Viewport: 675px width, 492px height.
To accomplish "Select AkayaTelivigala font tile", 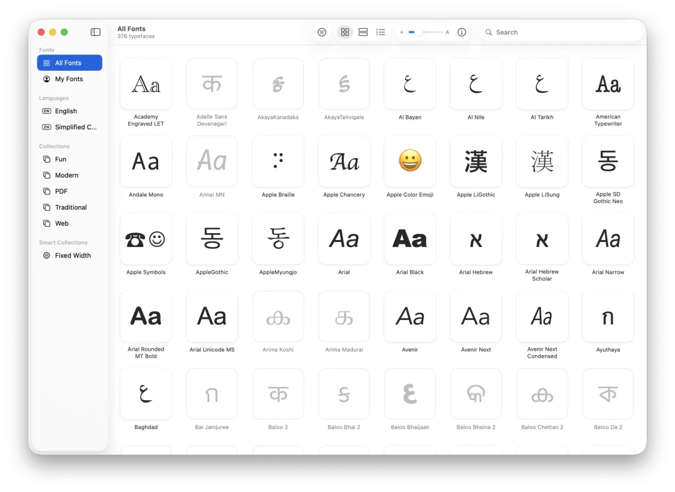I will point(344,84).
